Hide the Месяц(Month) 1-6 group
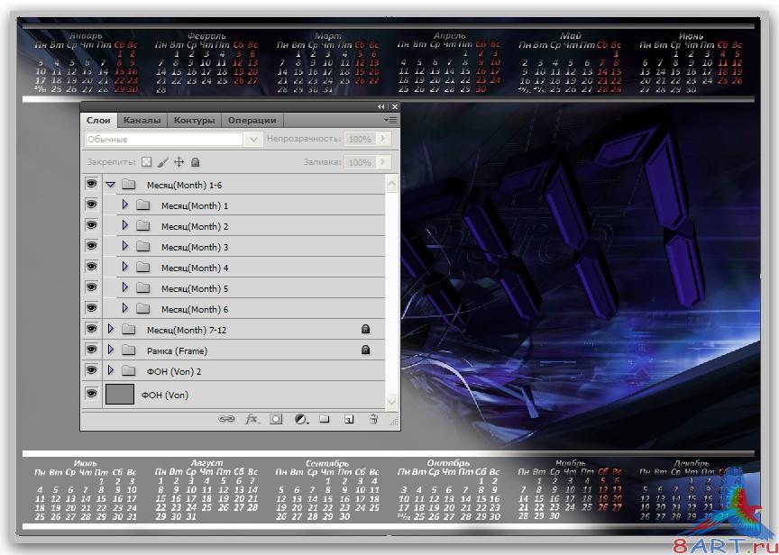Screen dimensions: 779x555 point(91,184)
